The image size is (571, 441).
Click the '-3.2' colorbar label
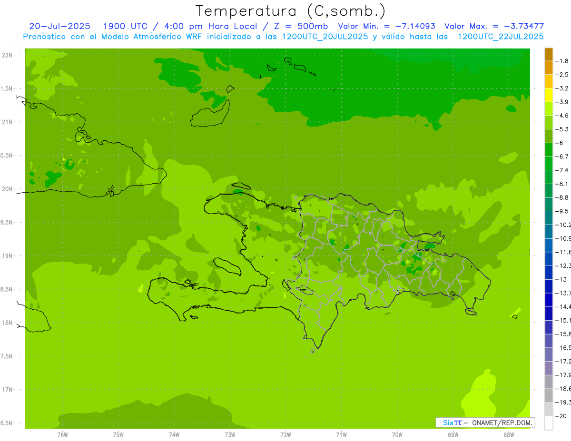click(x=561, y=88)
